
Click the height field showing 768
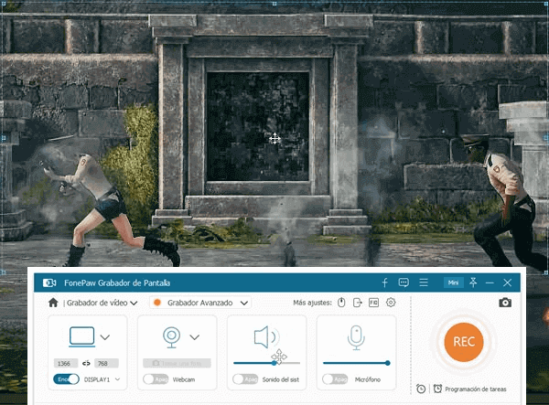tap(107, 363)
